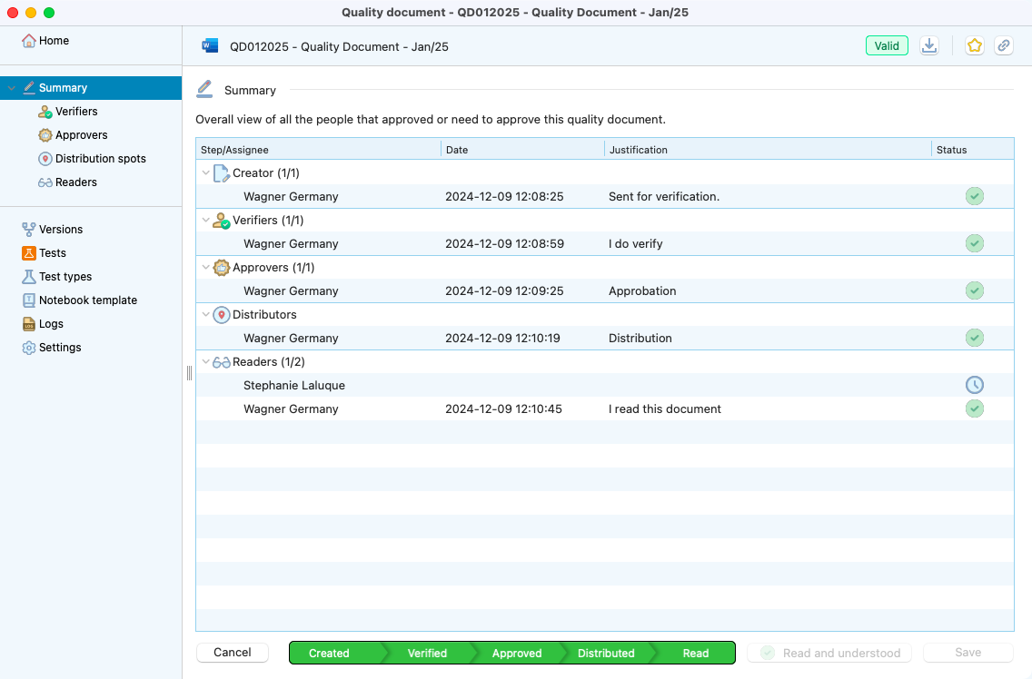Click the Readers glasses icon in table
Screen dimensions: 1032x679
pyautogui.click(x=222, y=362)
